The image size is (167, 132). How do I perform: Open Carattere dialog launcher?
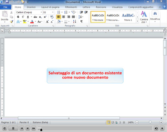point(53,26)
